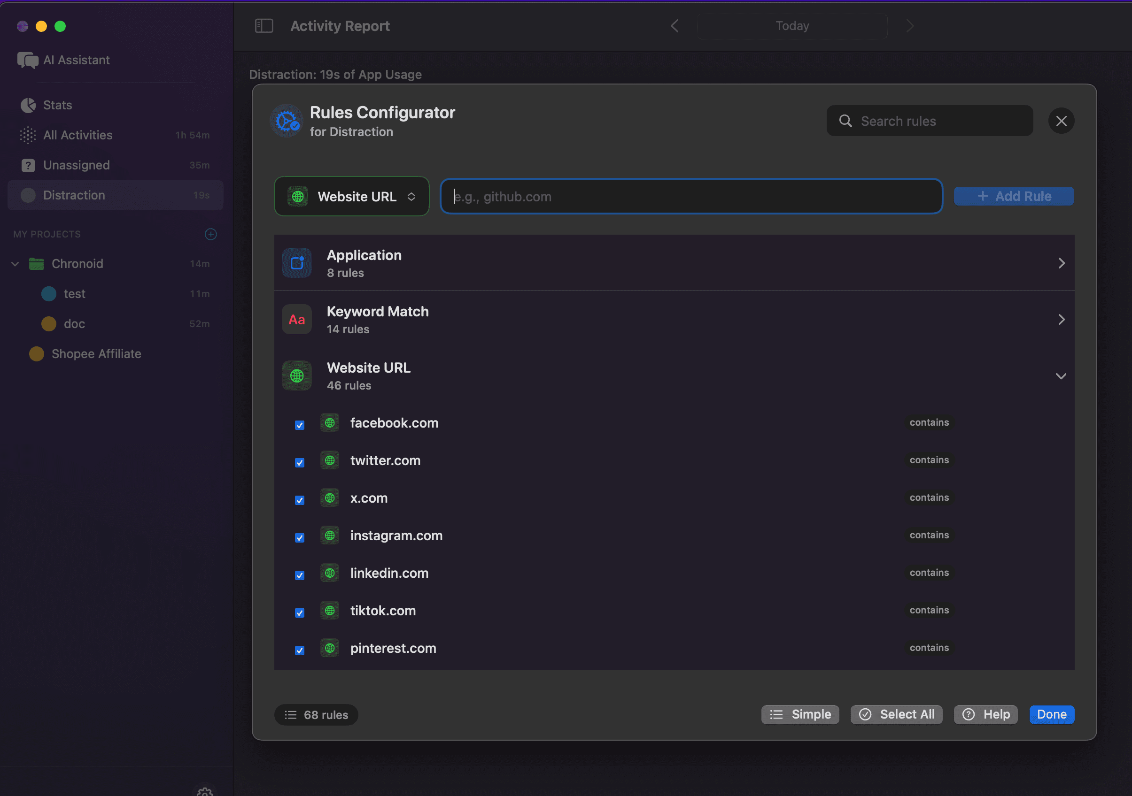Click the Search rules field

pyautogui.click(x=930, y=120)
